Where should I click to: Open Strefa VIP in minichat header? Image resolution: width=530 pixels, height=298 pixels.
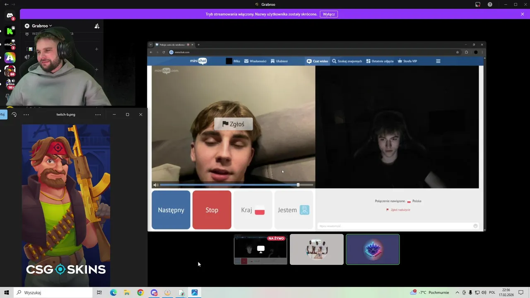click(407, 61)
